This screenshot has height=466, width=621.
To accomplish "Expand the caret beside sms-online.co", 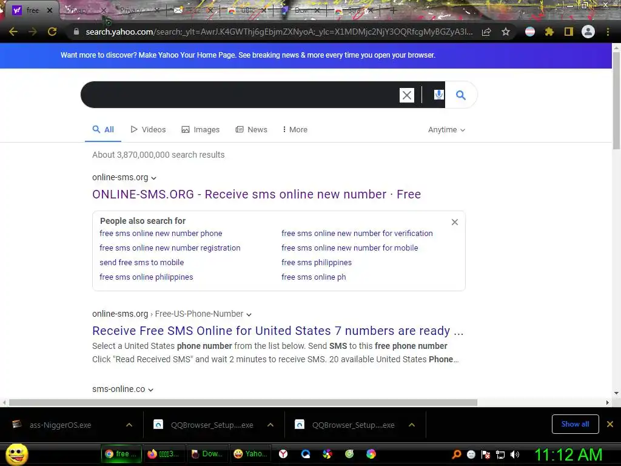I will click(150, 390).
